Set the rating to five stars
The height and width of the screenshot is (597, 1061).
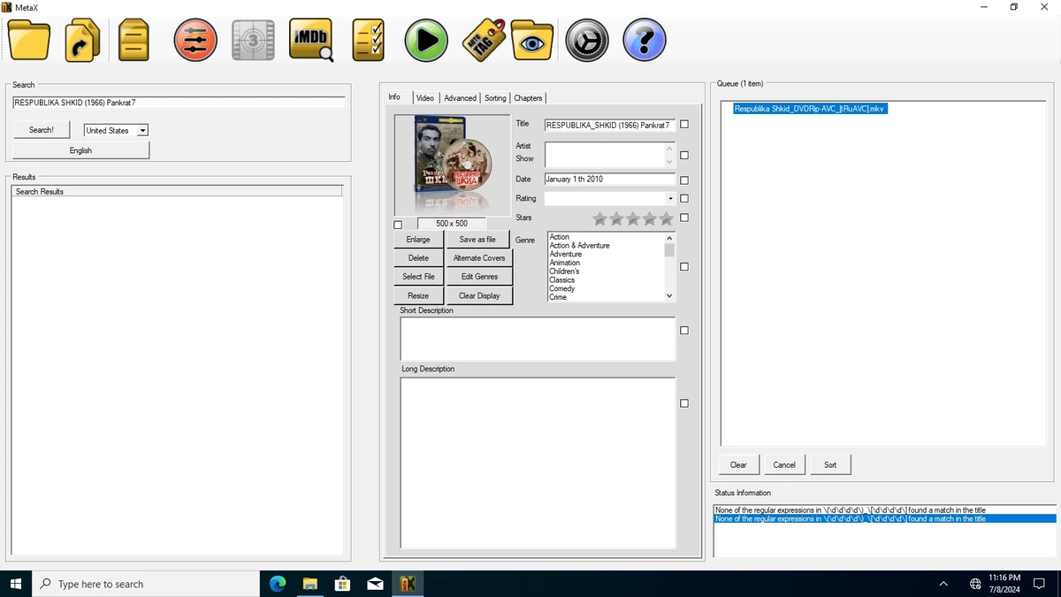click(666, 218)
